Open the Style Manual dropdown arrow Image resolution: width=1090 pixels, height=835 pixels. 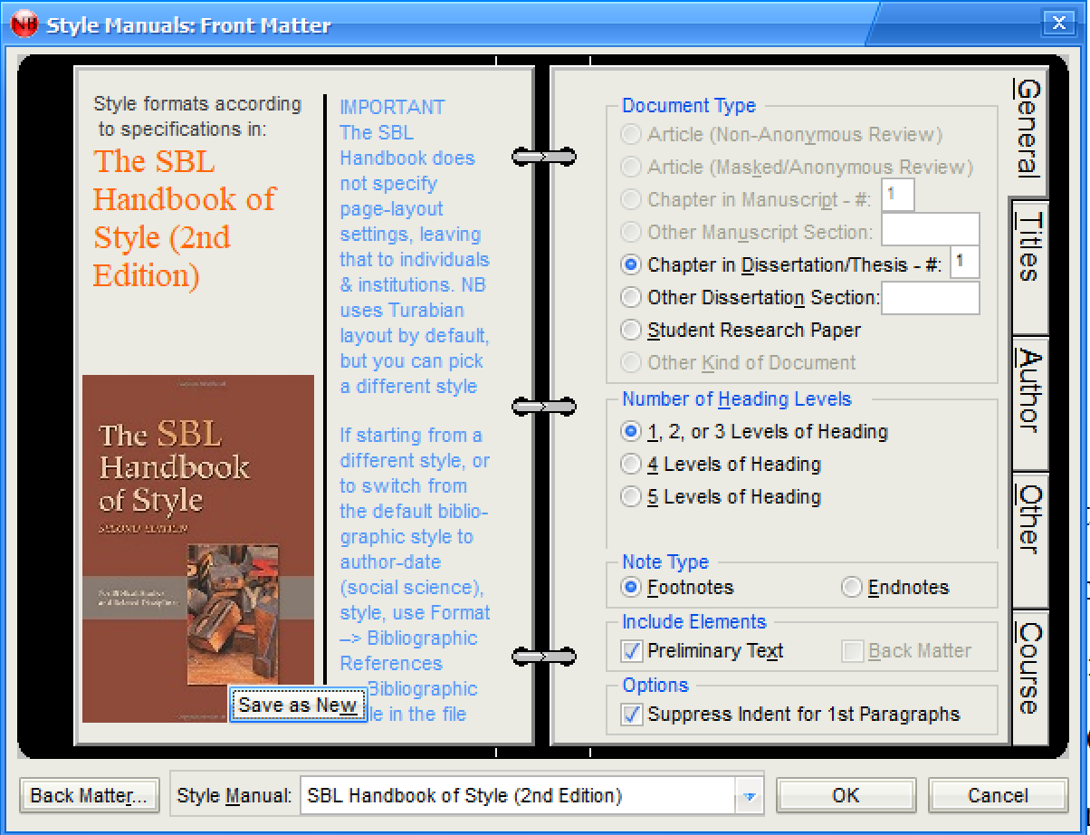[749, 796]
